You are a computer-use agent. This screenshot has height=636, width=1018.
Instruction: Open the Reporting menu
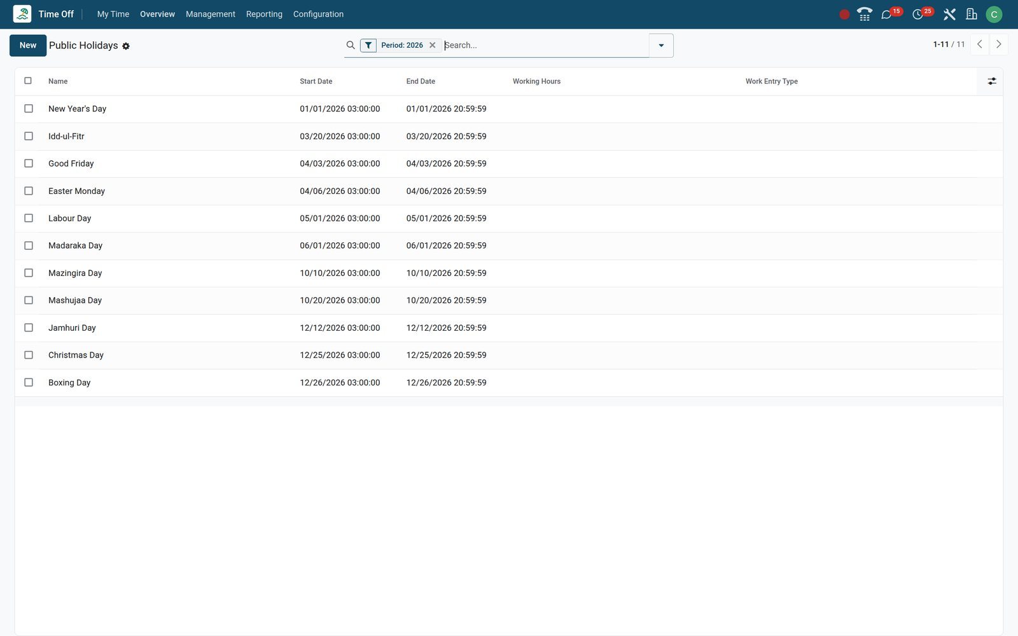click(x=264, y=14)
